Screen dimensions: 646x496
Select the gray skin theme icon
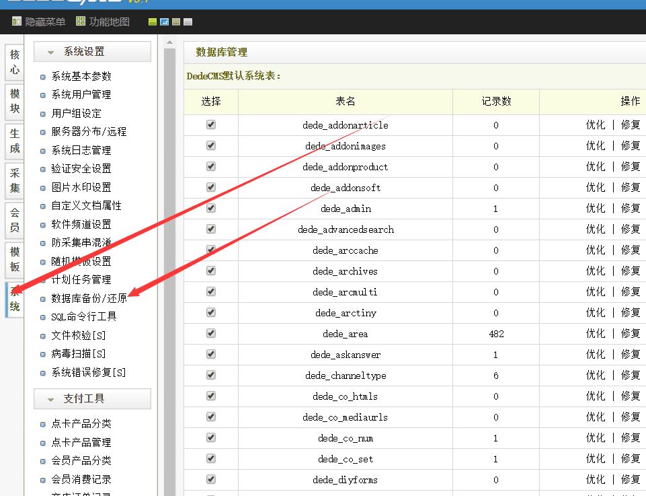point(188,22)
